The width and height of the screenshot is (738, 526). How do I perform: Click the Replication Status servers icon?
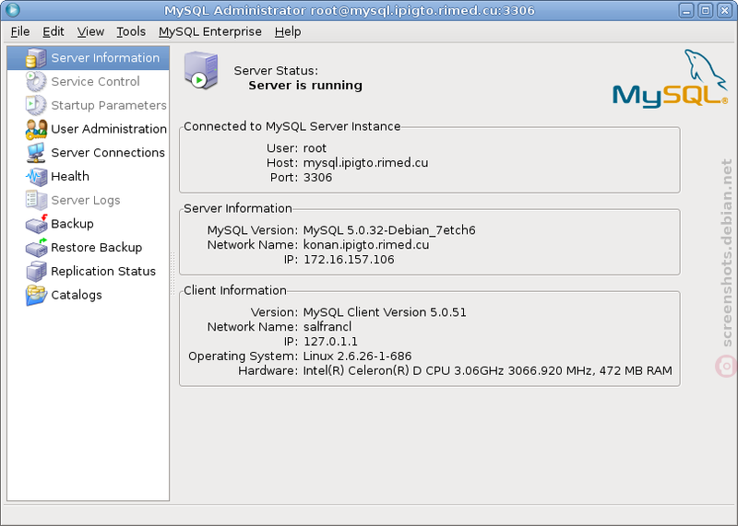pos(36,271)
